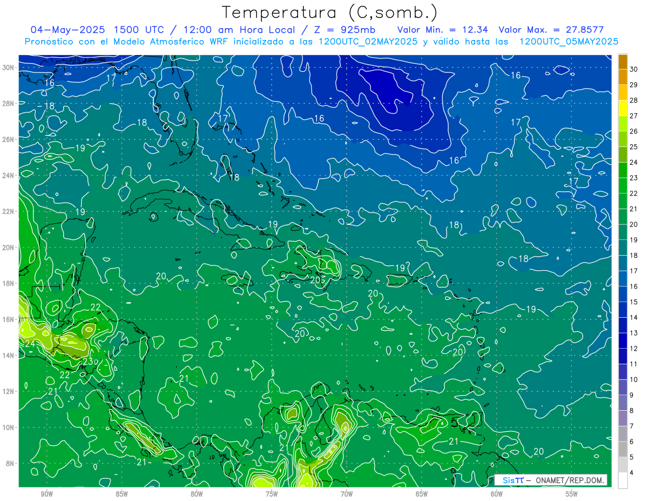This screenshot has width=648, height=501.
Task: Pick the legend swatch between 12 and 13
Action: 623,340
